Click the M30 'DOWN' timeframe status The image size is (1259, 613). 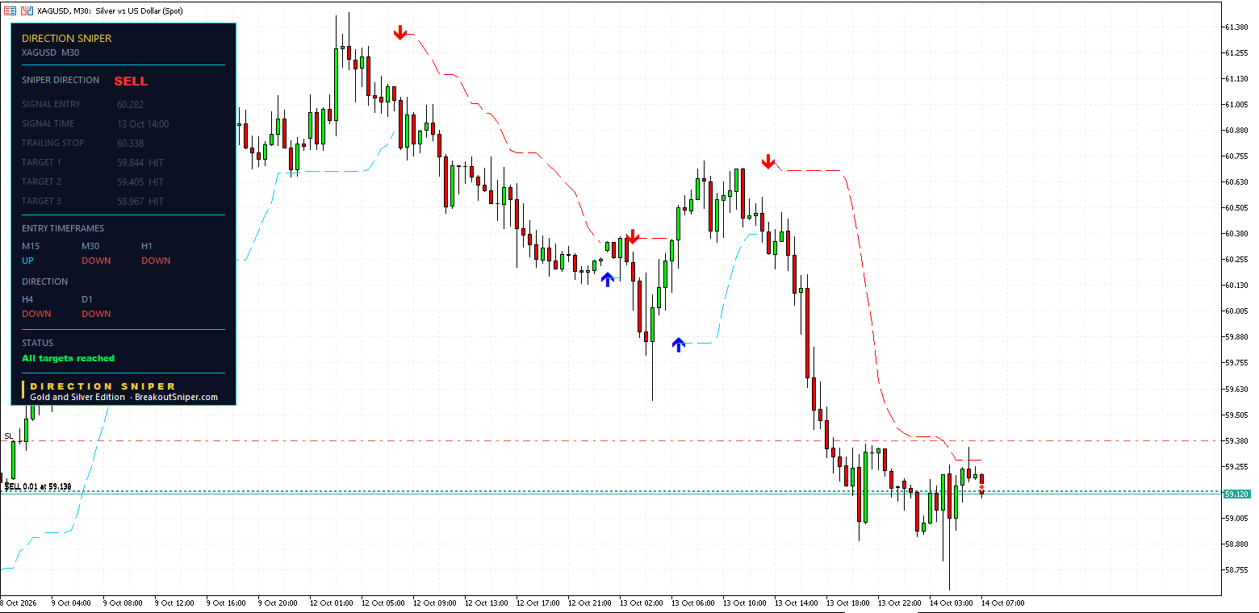click(96, 261)
